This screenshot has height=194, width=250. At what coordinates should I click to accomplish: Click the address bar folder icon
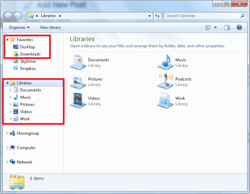tap(31, 16)
